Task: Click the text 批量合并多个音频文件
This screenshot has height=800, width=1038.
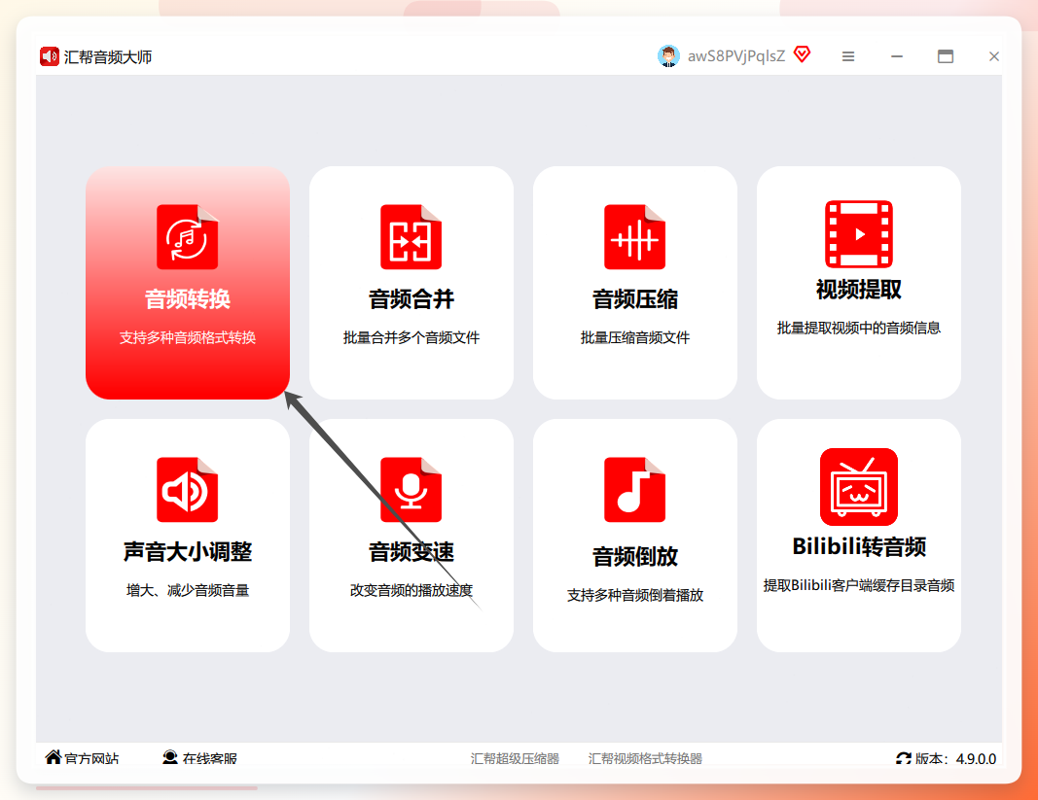Action: [x=412, y=337]
